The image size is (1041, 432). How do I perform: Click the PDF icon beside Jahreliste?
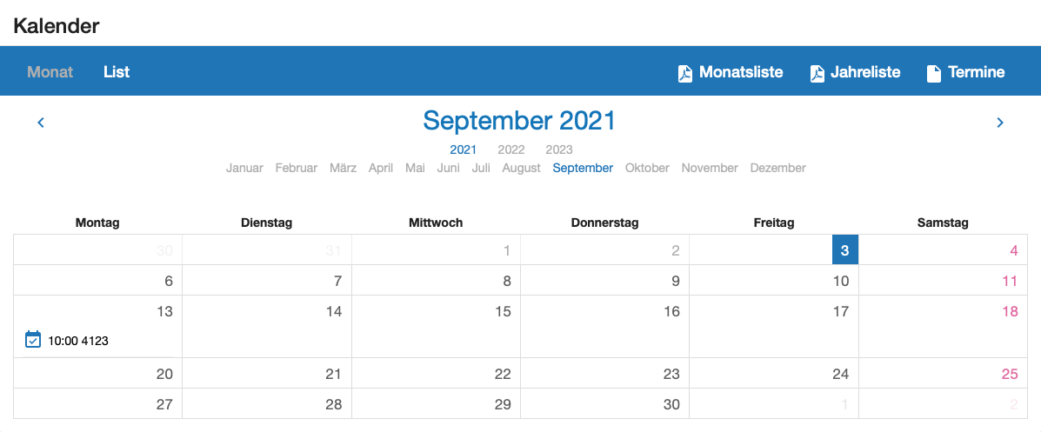pyautogui.click(x=817, y=74)
